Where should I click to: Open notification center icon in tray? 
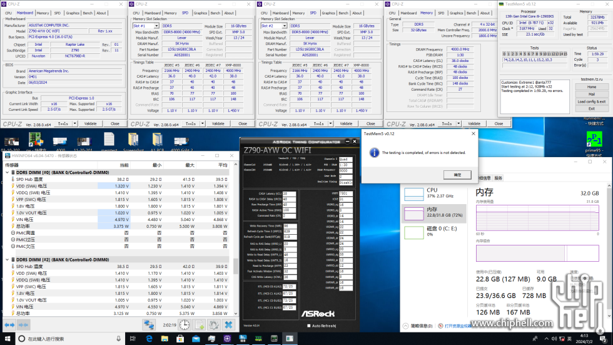[x=604, y=339]
